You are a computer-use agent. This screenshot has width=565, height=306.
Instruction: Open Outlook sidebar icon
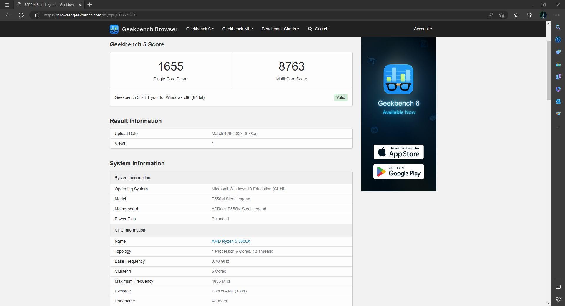[x=558, y=102]
